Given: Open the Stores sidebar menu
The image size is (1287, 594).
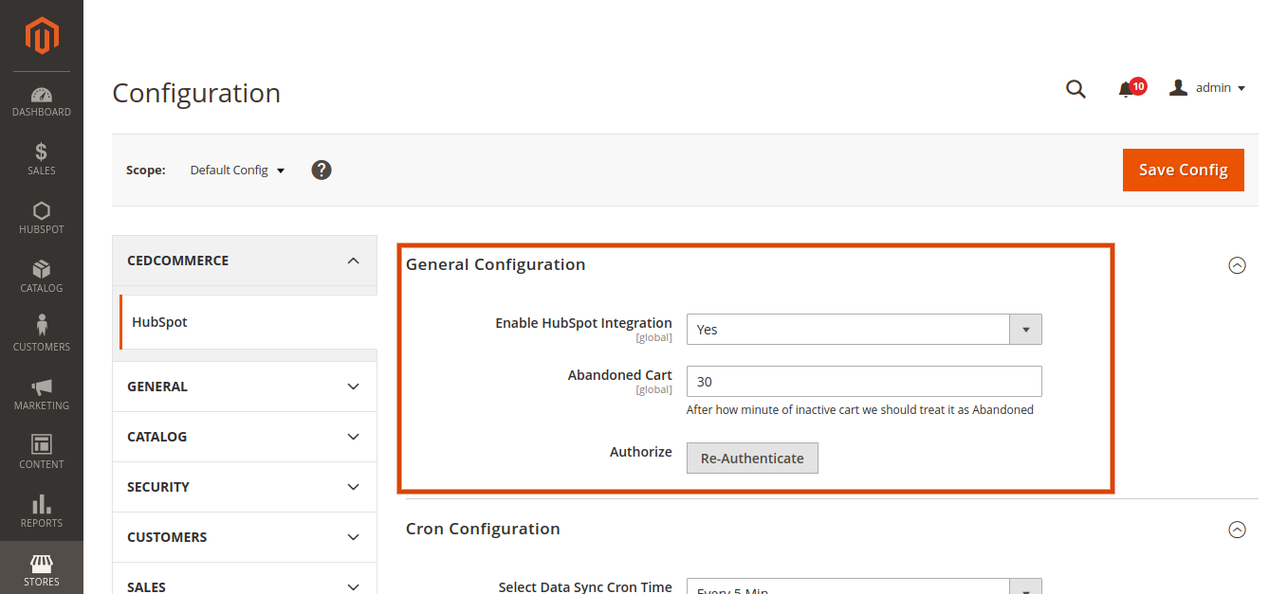Looking at the screenshot, I should tap(42, 568).
